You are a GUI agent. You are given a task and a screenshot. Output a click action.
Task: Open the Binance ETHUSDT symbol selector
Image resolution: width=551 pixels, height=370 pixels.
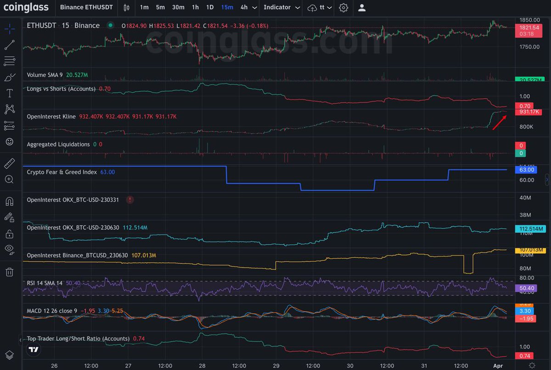point(86,7)
